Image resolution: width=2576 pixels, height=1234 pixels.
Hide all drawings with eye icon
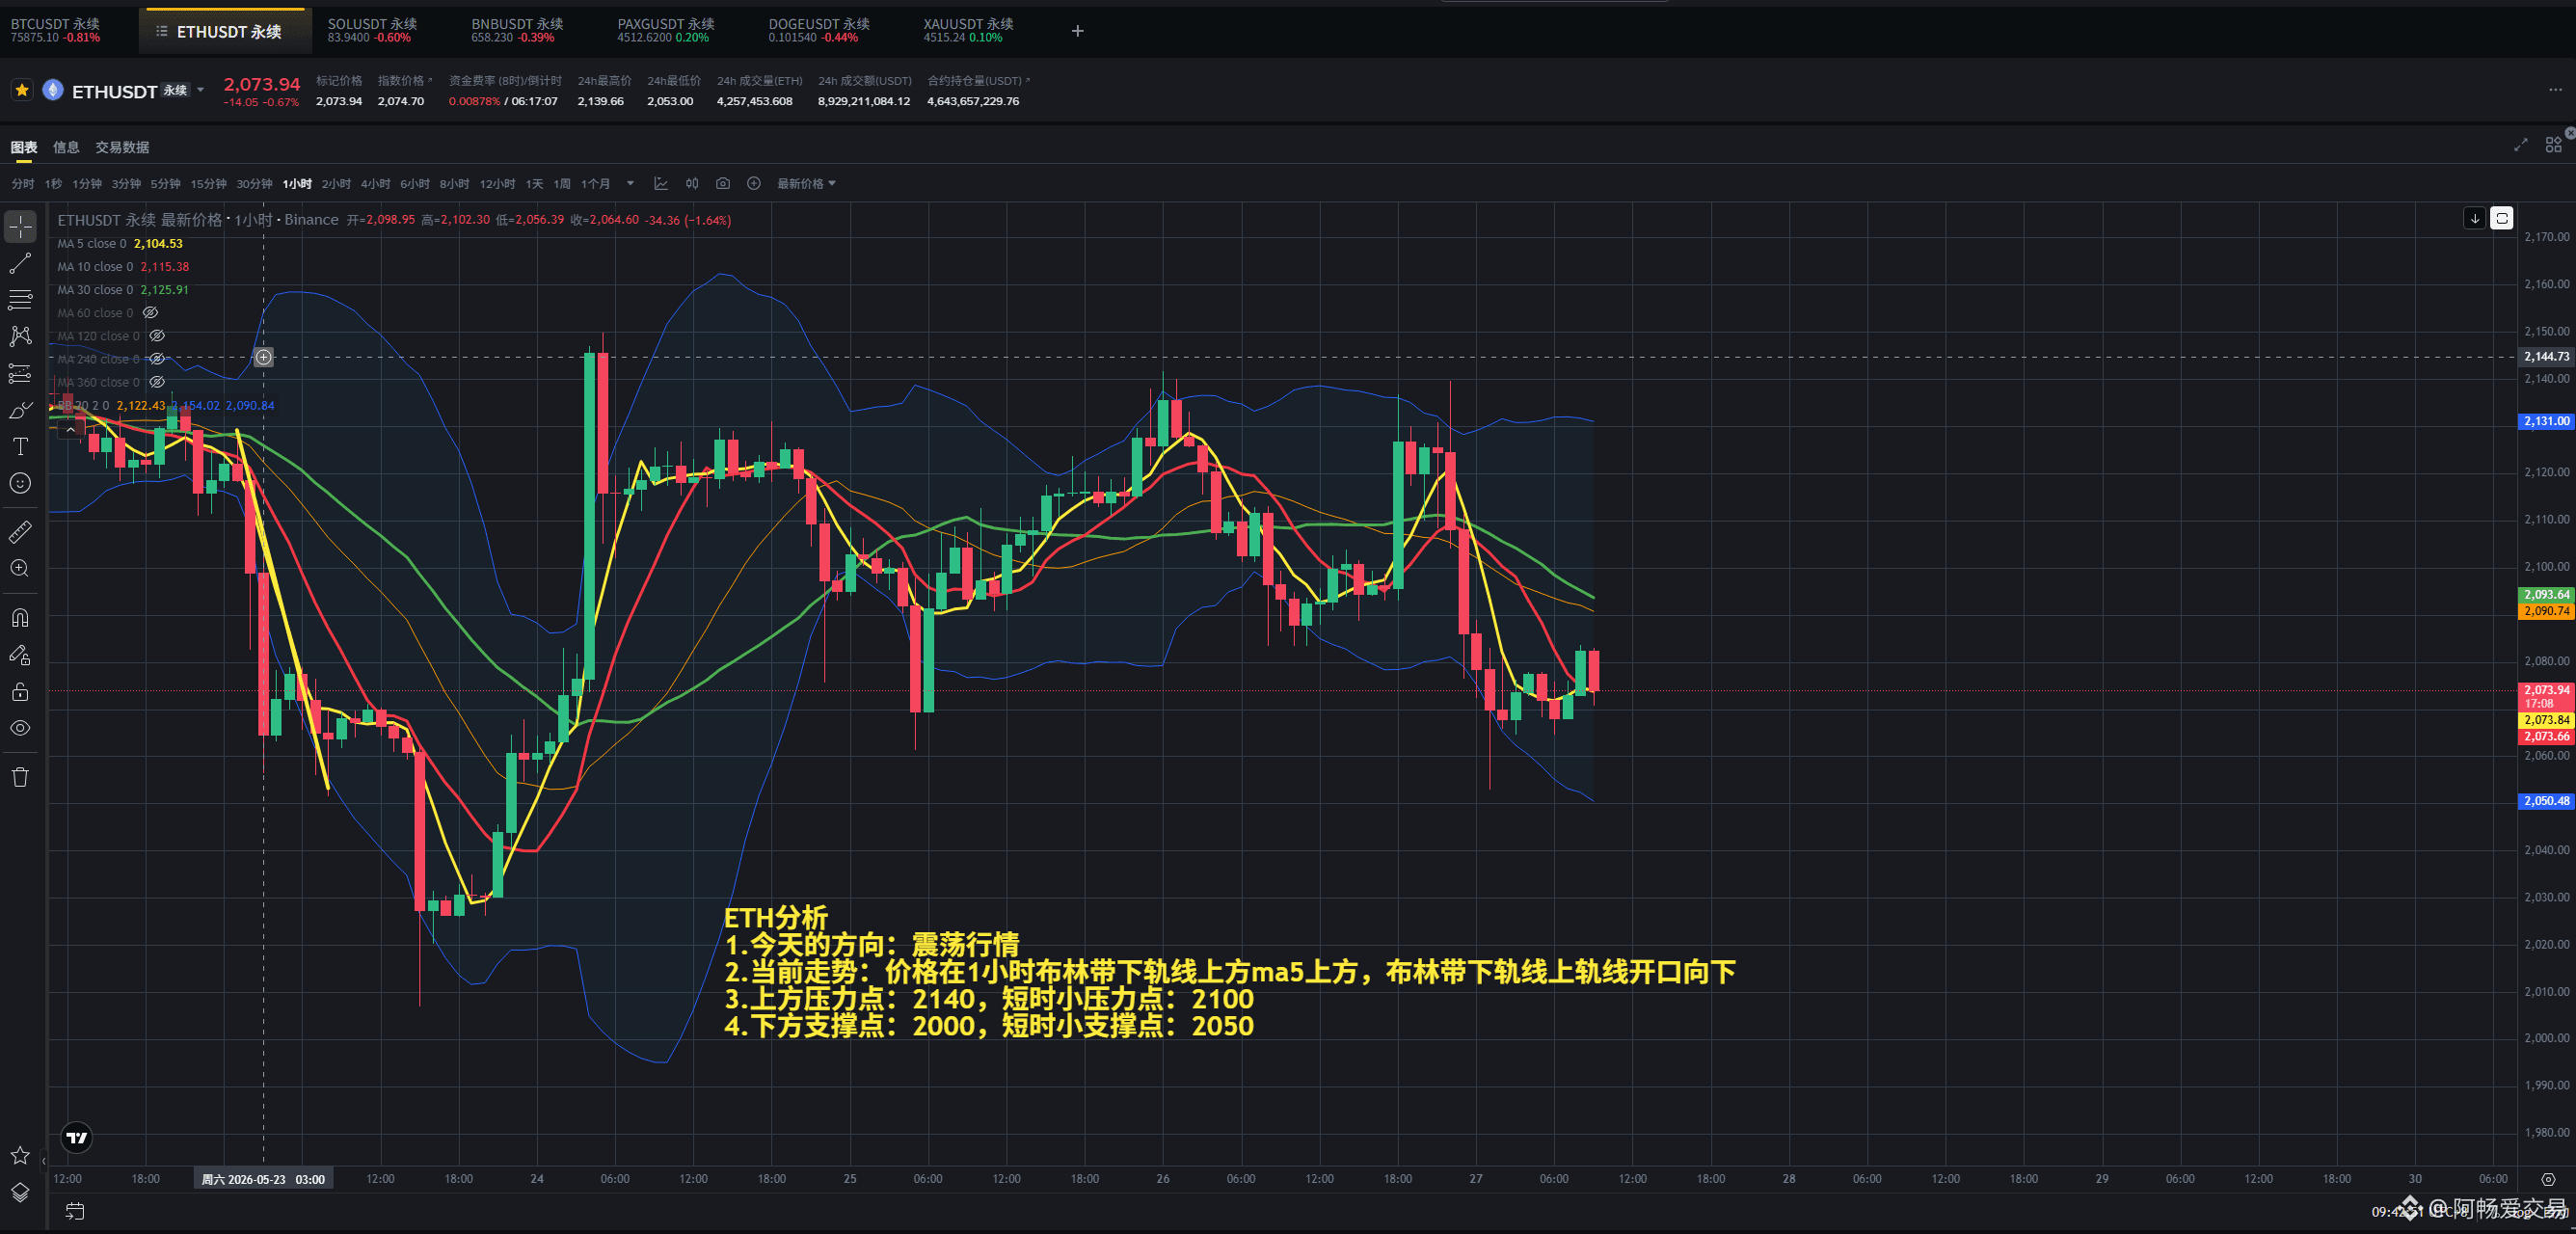click(x=20, y=728)
